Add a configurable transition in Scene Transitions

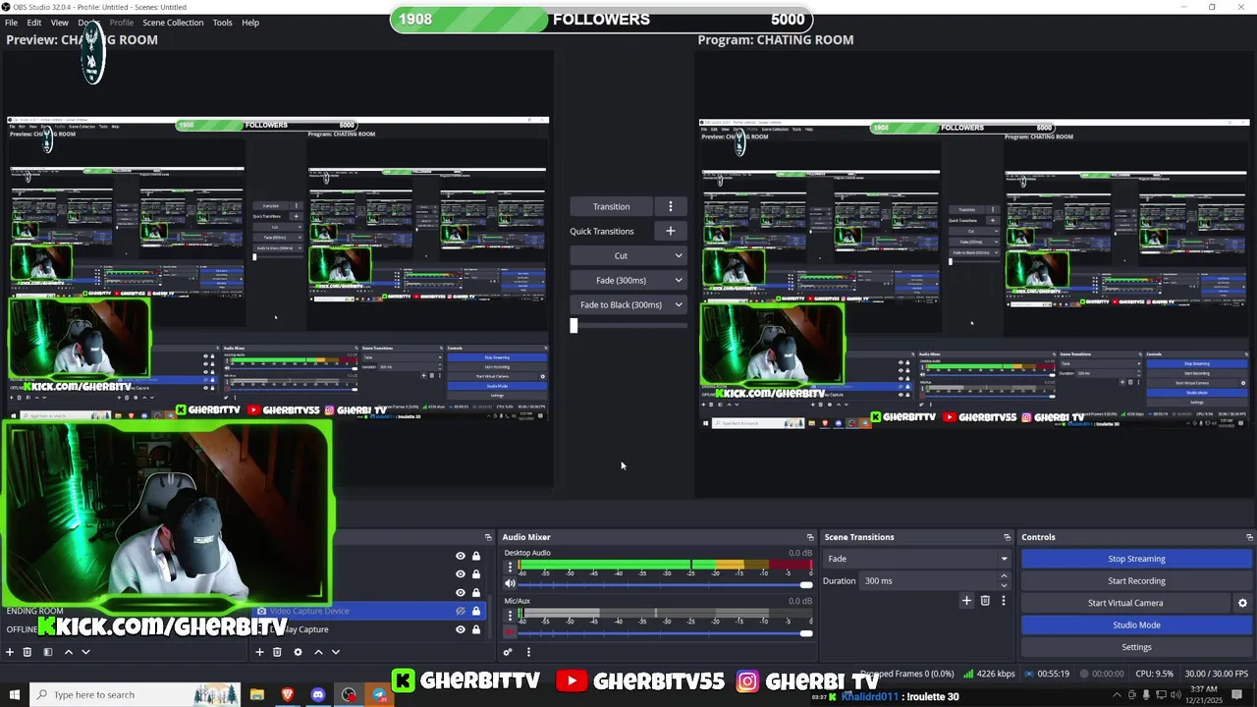[x=966, y=601]
